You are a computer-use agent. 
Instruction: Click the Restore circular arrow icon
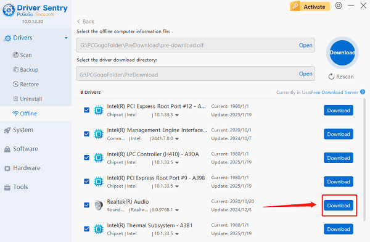15,84
